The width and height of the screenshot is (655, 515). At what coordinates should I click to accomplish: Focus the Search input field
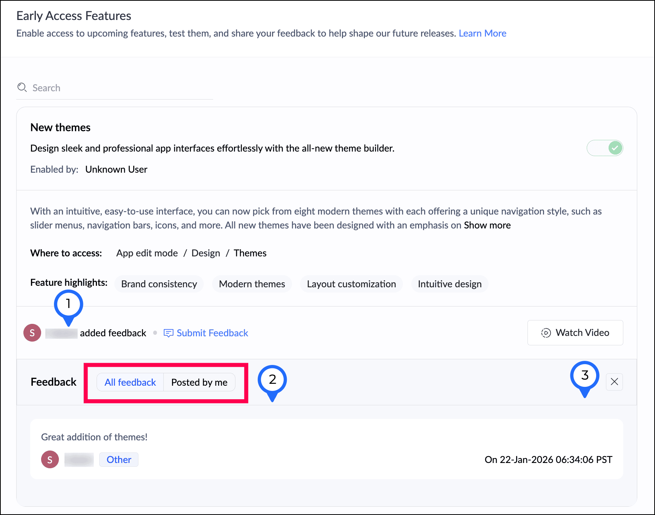121,88
